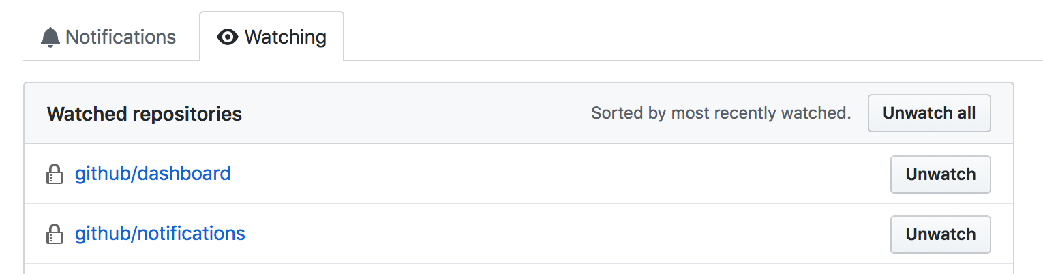Viewport: 1043px width, 274px height.
Task: Click empty area of Watched repositories header bar
Action: click(x=409, y=114)
